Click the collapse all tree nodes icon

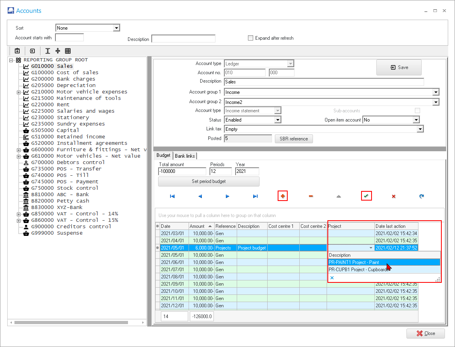pos(58,51)
